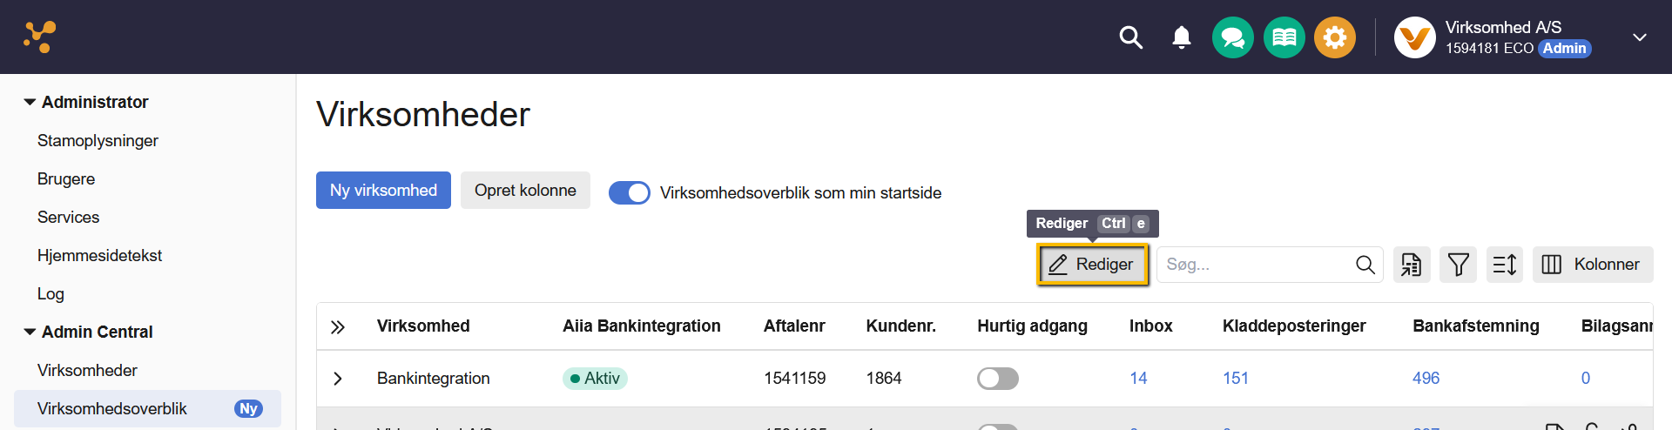The height and width of the screenshot is (430, 1672).
Task: Open the green book guide icon
Action: point(1284,37)
